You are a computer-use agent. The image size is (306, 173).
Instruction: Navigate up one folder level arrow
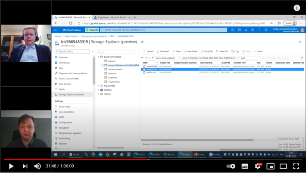(153, 58)
